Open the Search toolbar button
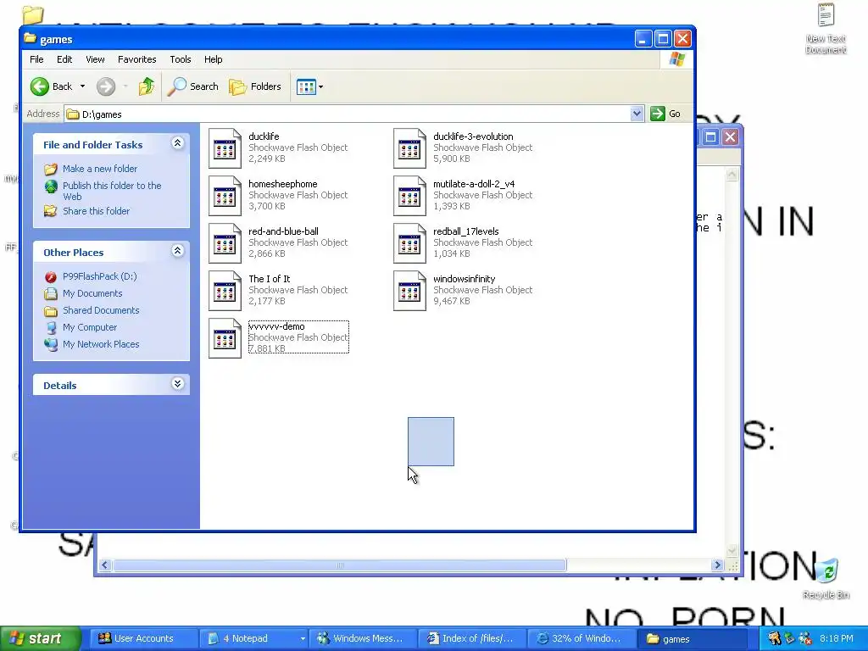The image size is (868, 651). click(x=193, y=86)
